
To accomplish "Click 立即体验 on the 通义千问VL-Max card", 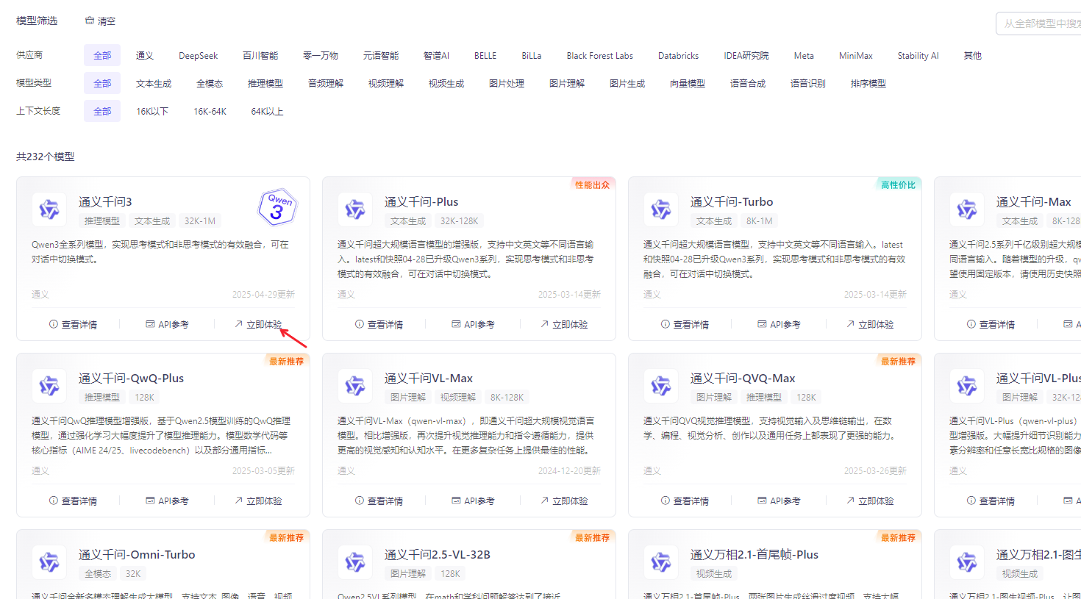I will click(564, 501).
